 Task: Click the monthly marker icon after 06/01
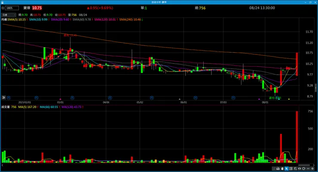coord(196,98)
